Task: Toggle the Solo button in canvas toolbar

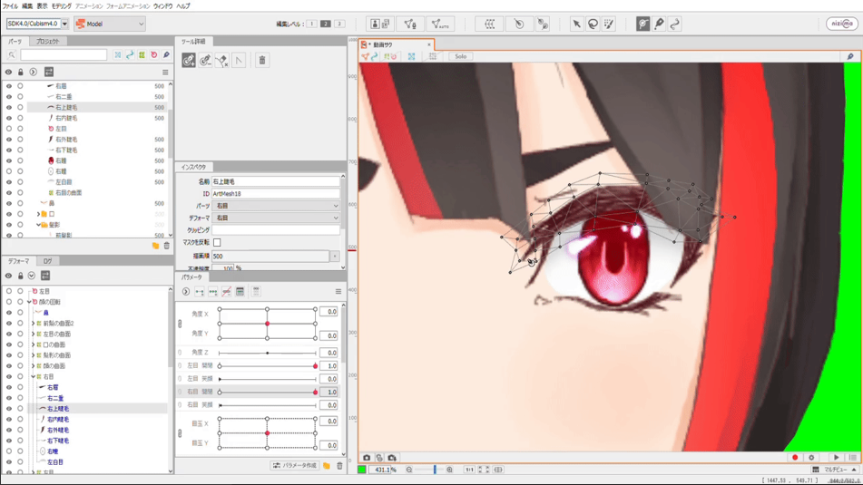Action: (460, 56)
